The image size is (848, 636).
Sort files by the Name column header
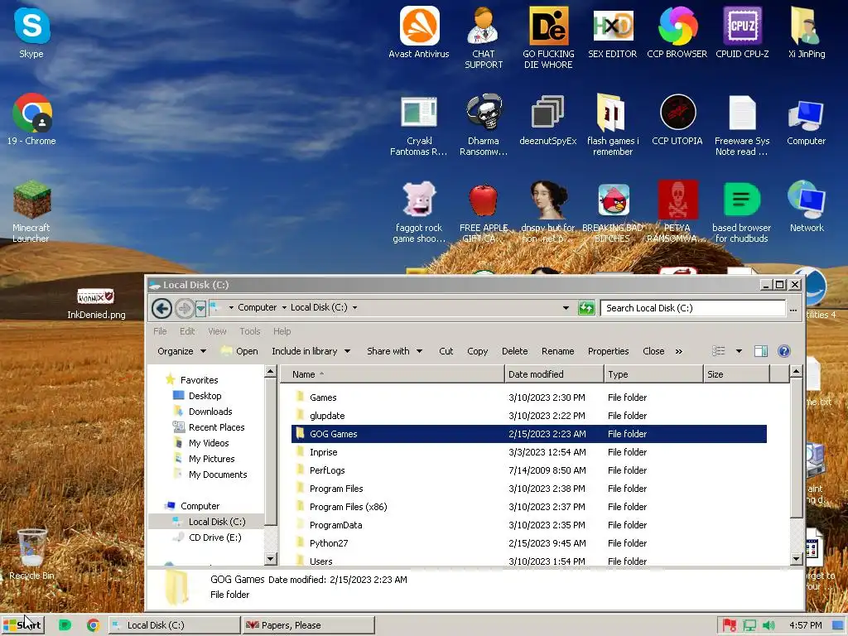tap(392, 374)
